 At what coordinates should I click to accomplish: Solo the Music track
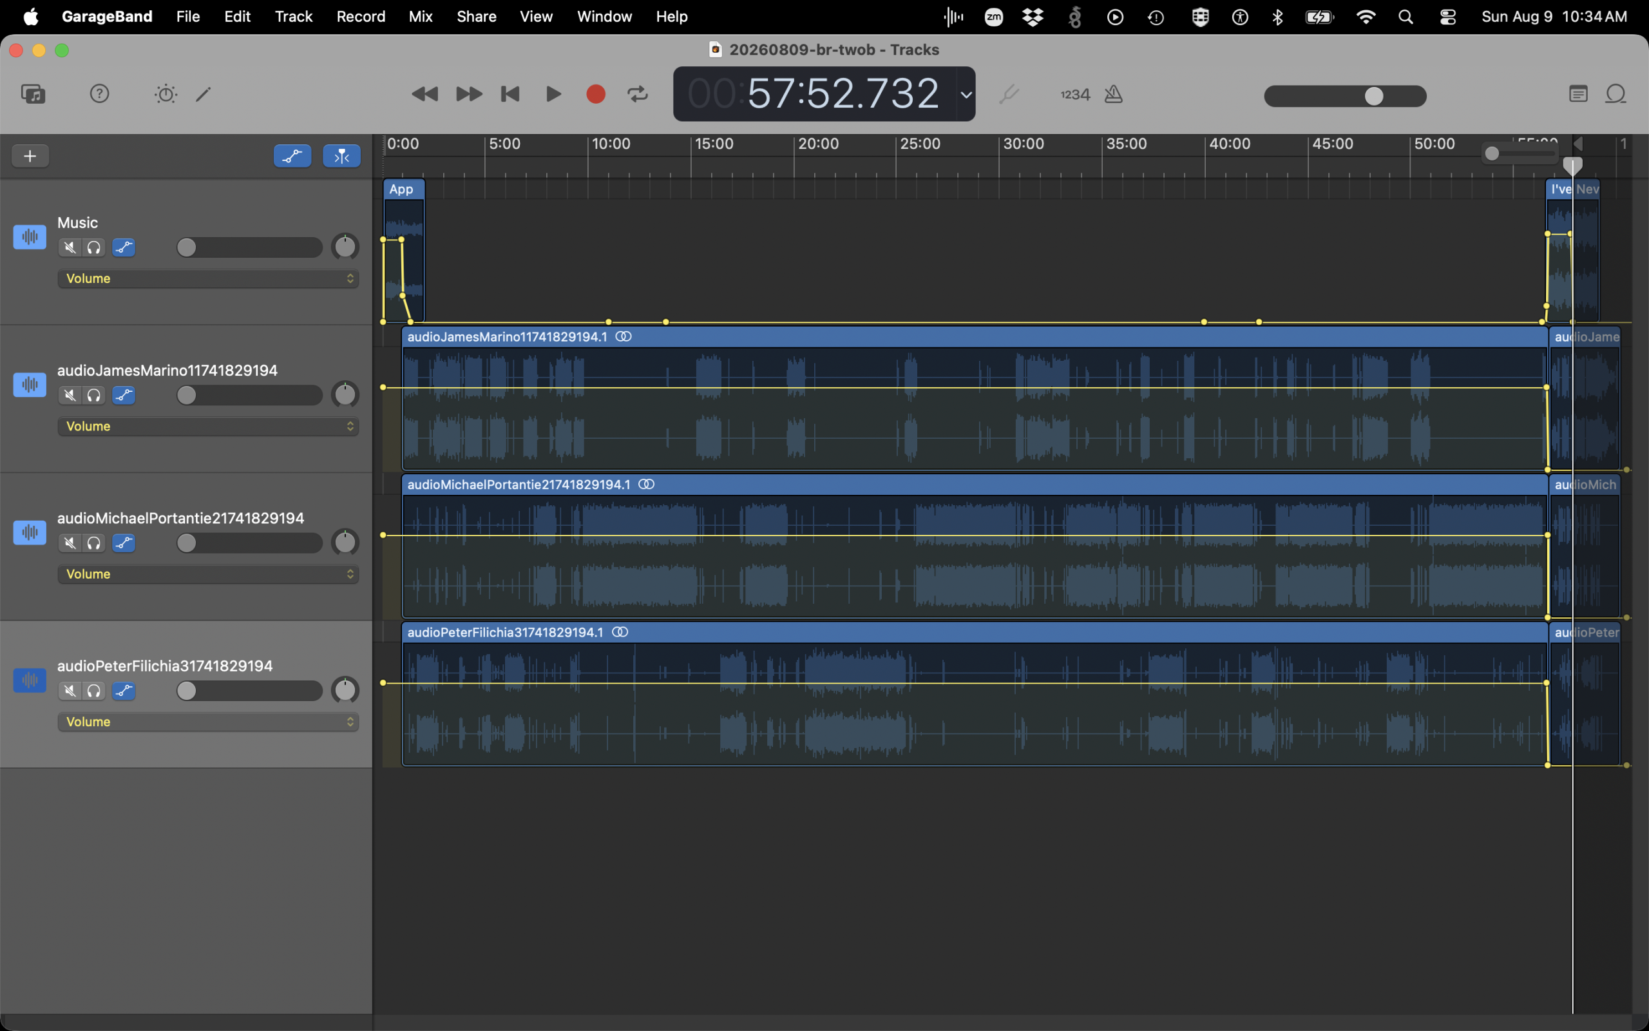94,247
